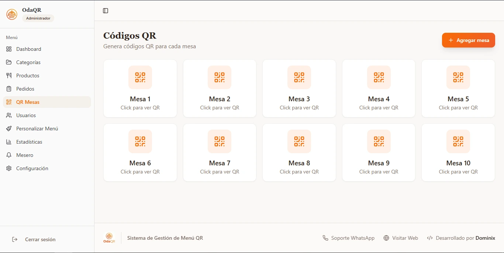
Task: Click "Click para ver QR" under Mesa 10
Action: (x=458, y=172)
